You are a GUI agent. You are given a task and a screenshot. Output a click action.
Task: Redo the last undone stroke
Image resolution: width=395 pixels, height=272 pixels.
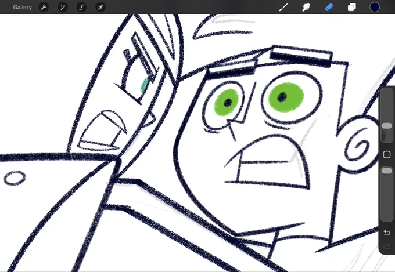(387, 246)
